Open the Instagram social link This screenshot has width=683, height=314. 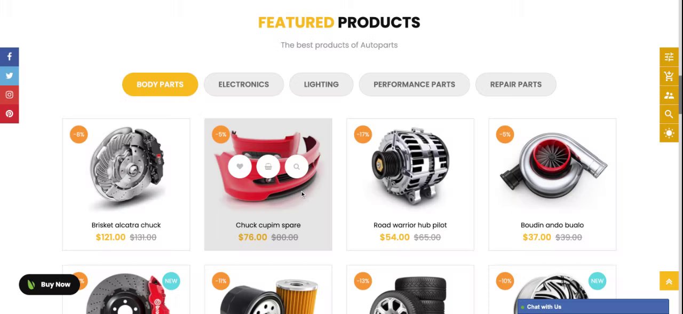click(x=9, y=95)
